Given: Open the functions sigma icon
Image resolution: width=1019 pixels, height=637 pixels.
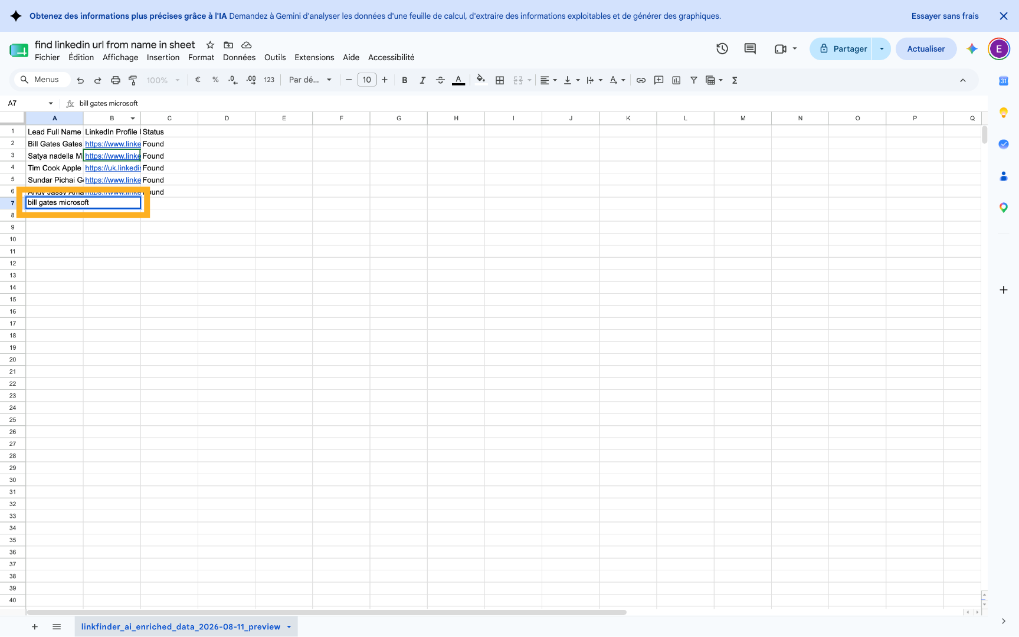Looking at the screenshot, I should point(735,80).
